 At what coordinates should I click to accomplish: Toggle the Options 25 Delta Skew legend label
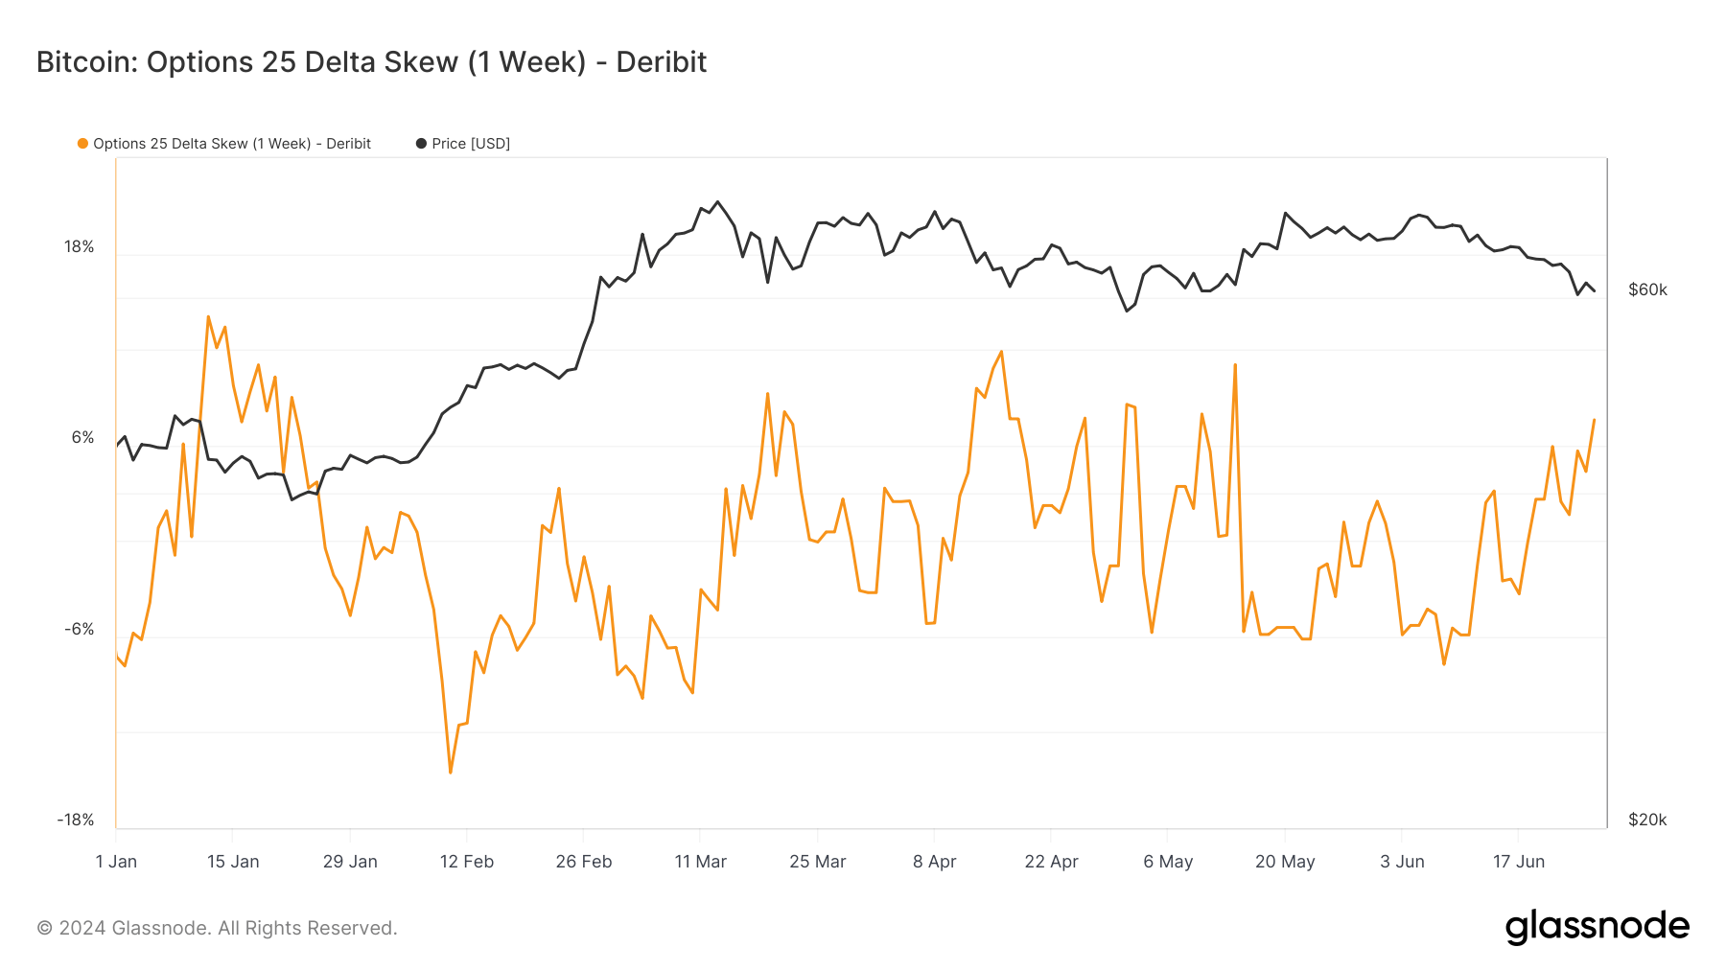tap(232, 144)
